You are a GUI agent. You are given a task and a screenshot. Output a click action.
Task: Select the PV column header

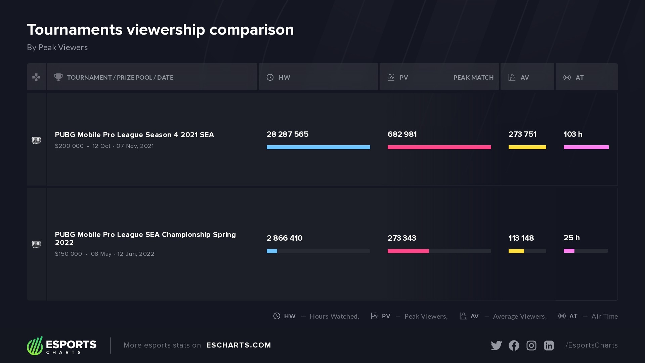403,78
